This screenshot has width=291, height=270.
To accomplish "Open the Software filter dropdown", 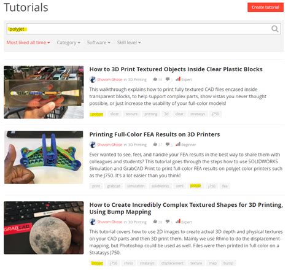I will [99, 42].
